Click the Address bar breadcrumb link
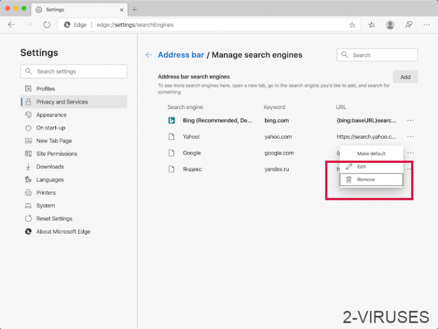Image resolution: width=438 pixels, height=329 pixels. [181, 55]
